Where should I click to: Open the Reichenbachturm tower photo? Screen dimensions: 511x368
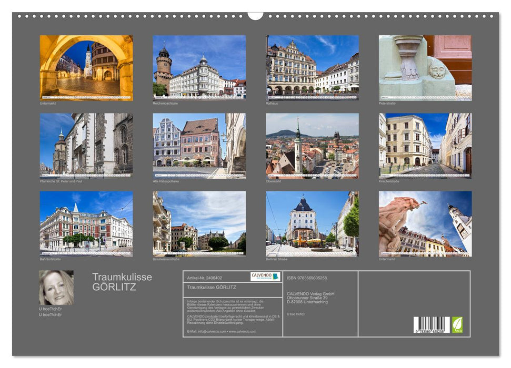point(199,67)
